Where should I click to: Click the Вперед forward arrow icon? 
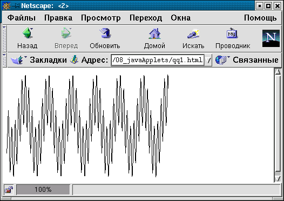[66, 33]
